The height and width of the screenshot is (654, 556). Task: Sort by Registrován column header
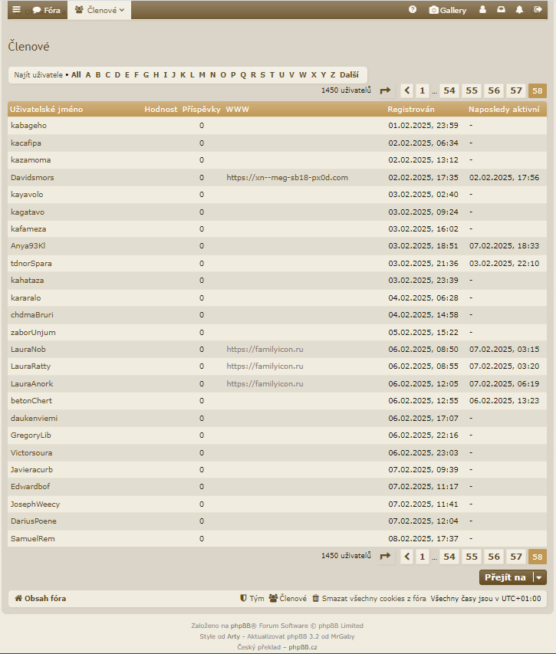coord(411,110)
